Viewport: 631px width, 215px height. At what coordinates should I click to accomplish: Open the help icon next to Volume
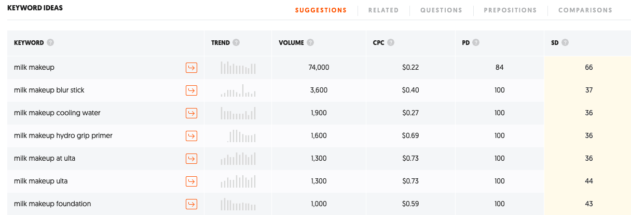click(x=310, y=43)
